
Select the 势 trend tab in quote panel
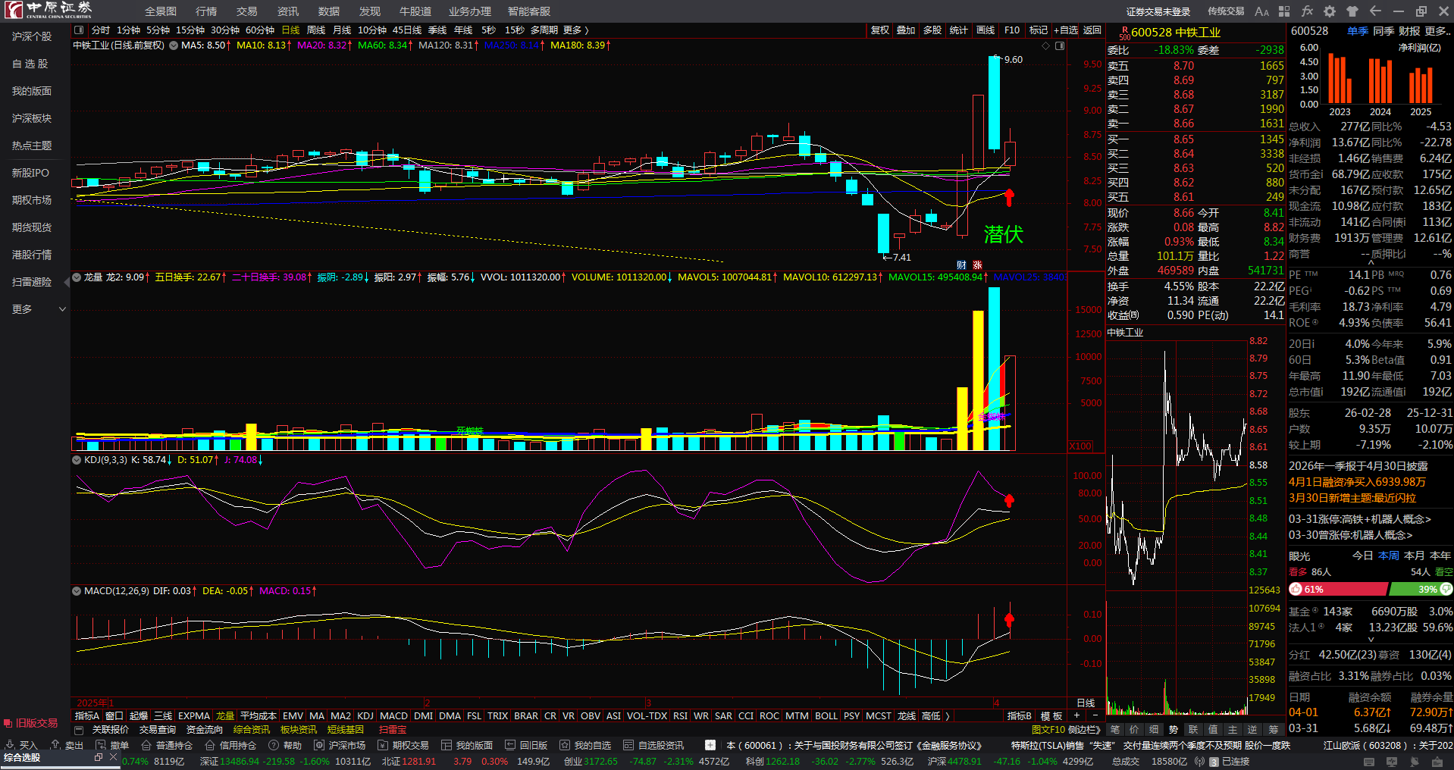1174,730
